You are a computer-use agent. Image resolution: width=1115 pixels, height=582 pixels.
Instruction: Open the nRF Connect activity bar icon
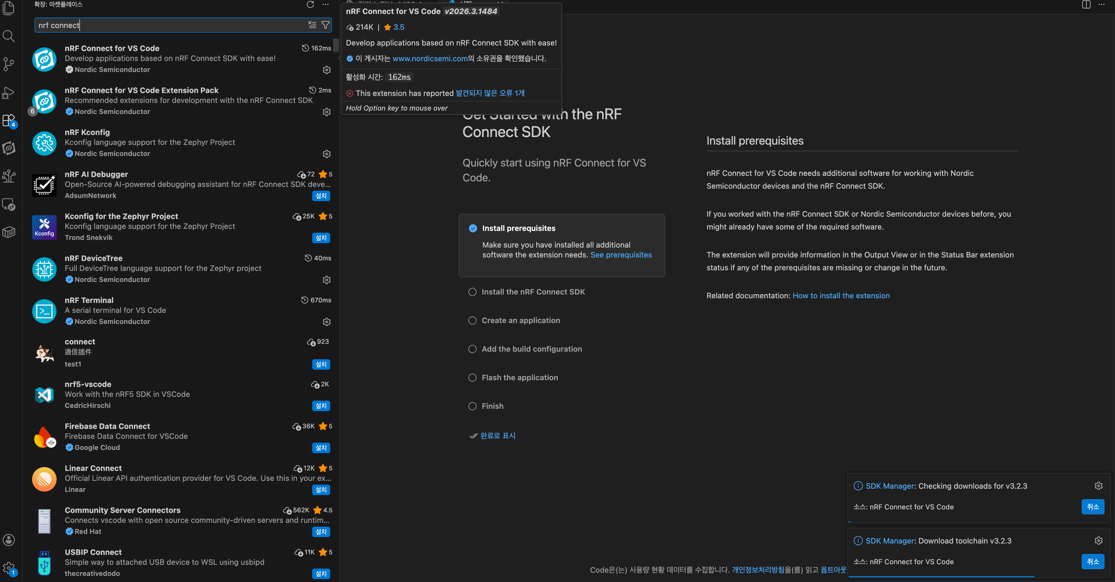click(x=9, y=148)
